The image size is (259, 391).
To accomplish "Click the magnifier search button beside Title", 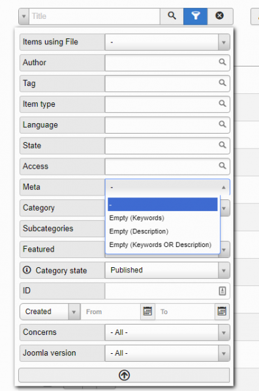I will pos(172,16).
